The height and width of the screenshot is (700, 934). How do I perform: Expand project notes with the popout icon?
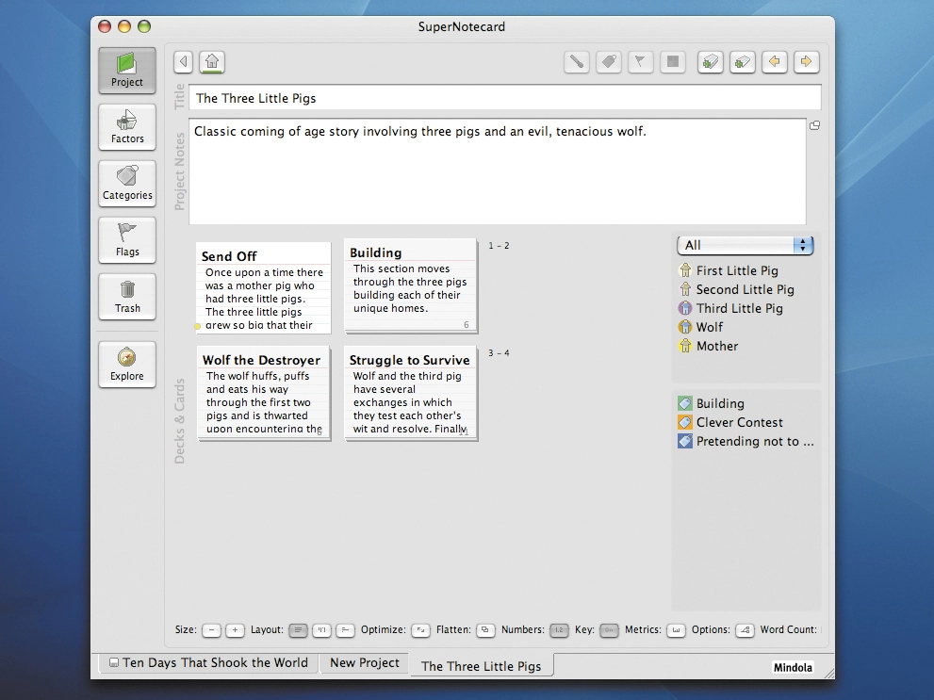(814, 125)
